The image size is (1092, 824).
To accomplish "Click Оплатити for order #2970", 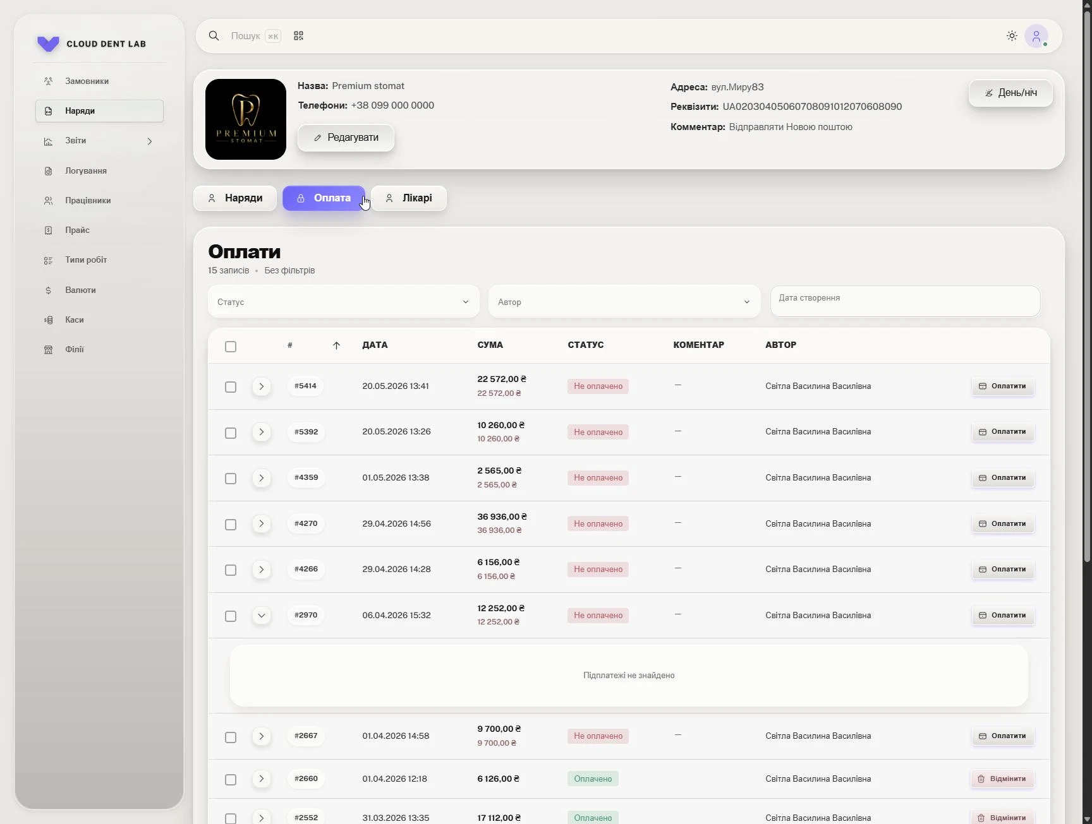I will [1003, 616].
